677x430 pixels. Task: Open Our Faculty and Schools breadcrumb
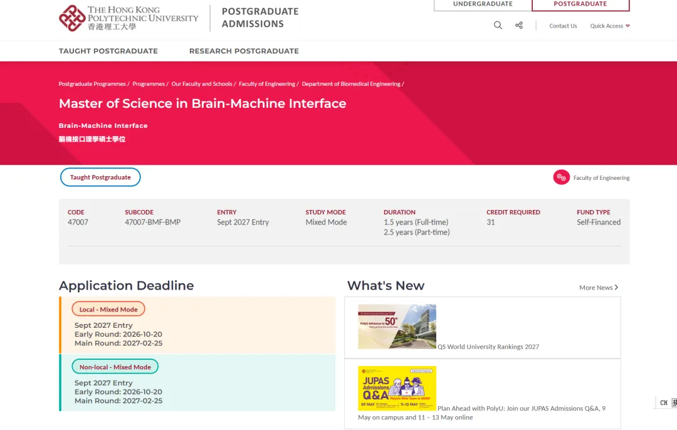[x=202, y=84]
